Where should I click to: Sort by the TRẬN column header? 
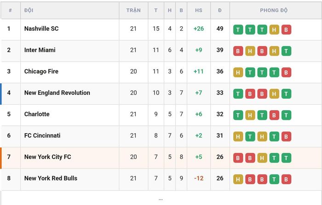[x=133, y=10]
